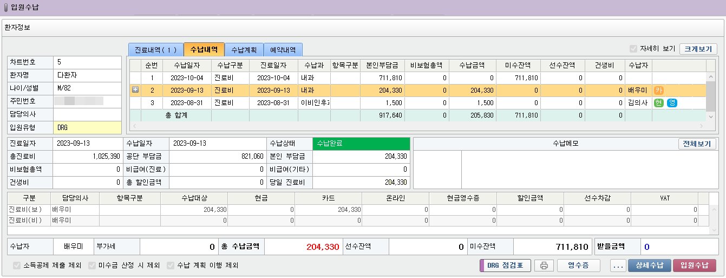Switch to the 수납계획 tab

click(x=244, y=50)
